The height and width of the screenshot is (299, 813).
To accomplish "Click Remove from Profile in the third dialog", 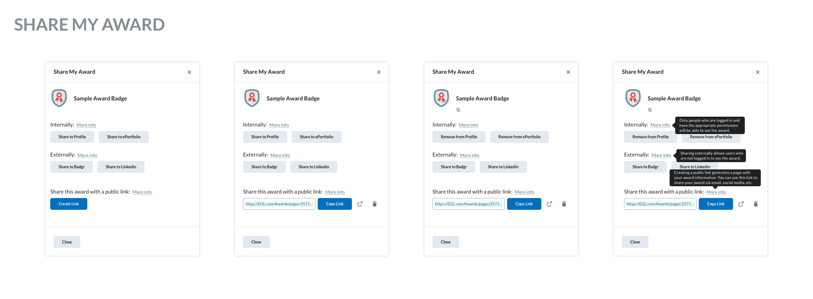I will pyautogui.click(x=459, y=137).
